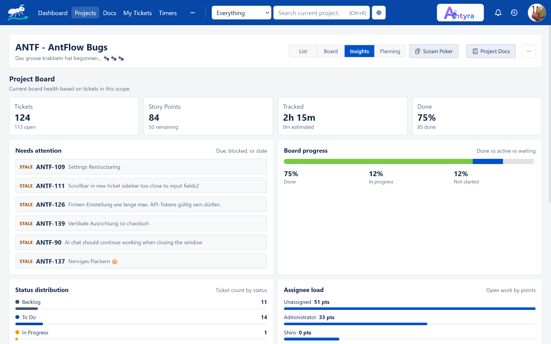The width and height of the screenshot is (551, 344).
Task: Switch to the List view tab
Action: [303, 51]
